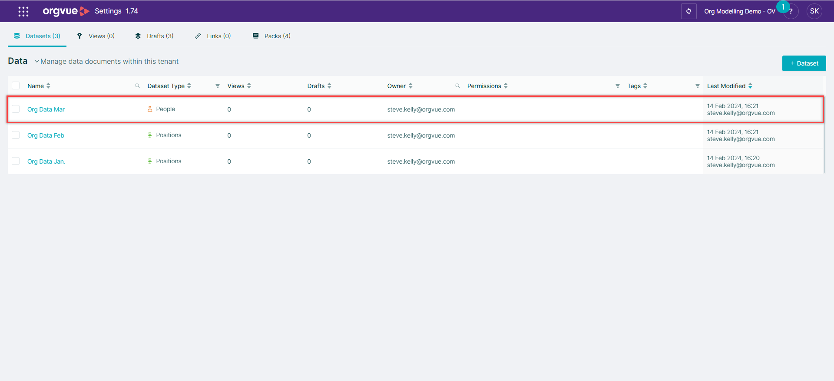Click Manage data documents within this tenant text
This screenshot has height=381, width=834.
(109, 61)
